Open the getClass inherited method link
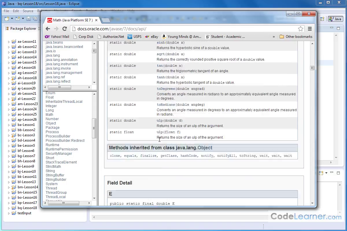Viewport: 347px width, 231px height. pos(169,156)
